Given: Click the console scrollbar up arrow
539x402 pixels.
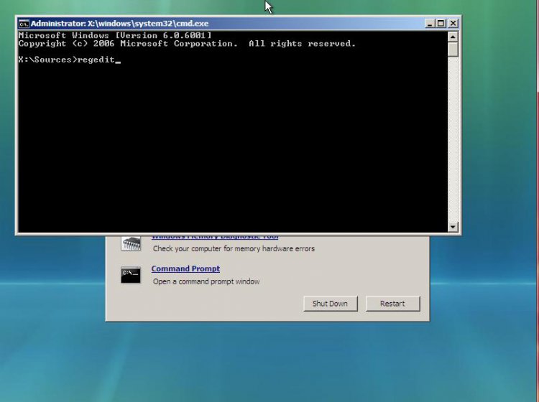Looking at the screenshot, I should (x=453, y=37).
